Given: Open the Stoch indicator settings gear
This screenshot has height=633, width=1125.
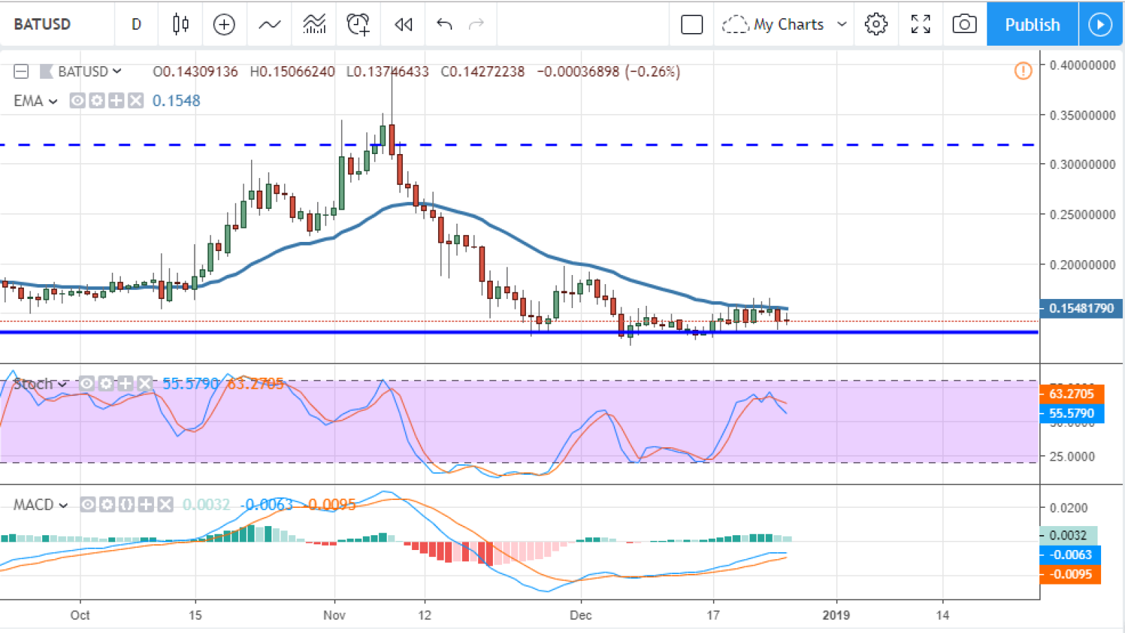Looking at the screenshot, I should point(105,383).
